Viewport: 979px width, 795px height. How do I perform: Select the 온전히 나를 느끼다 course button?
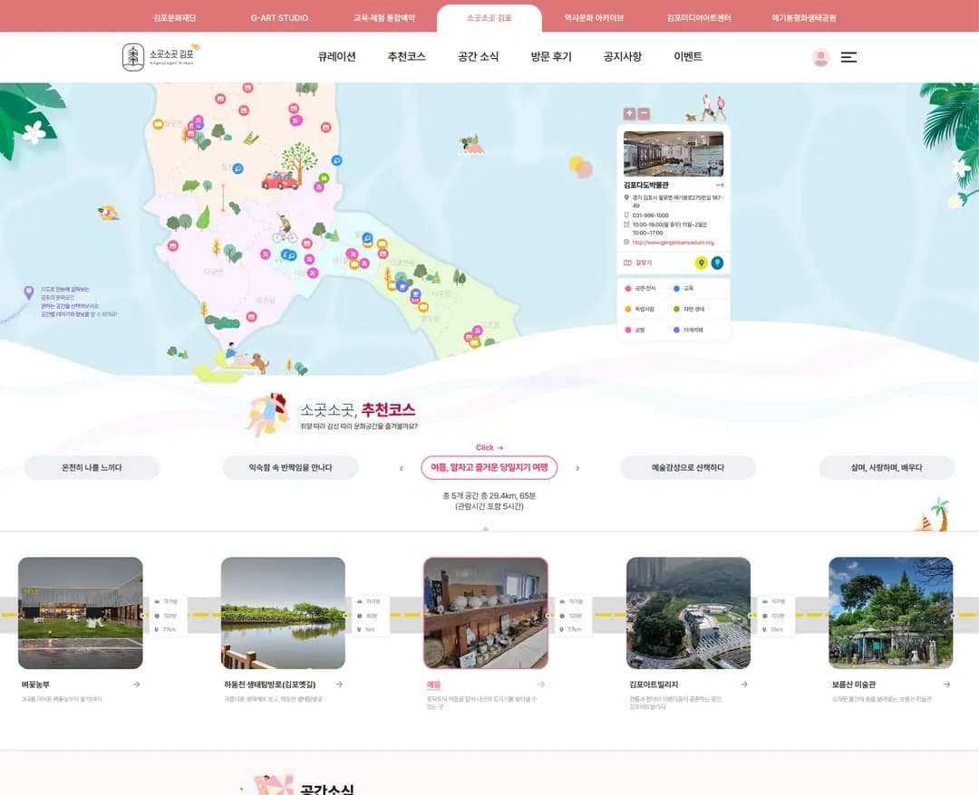pyautogui.click(x=92, y=467)
